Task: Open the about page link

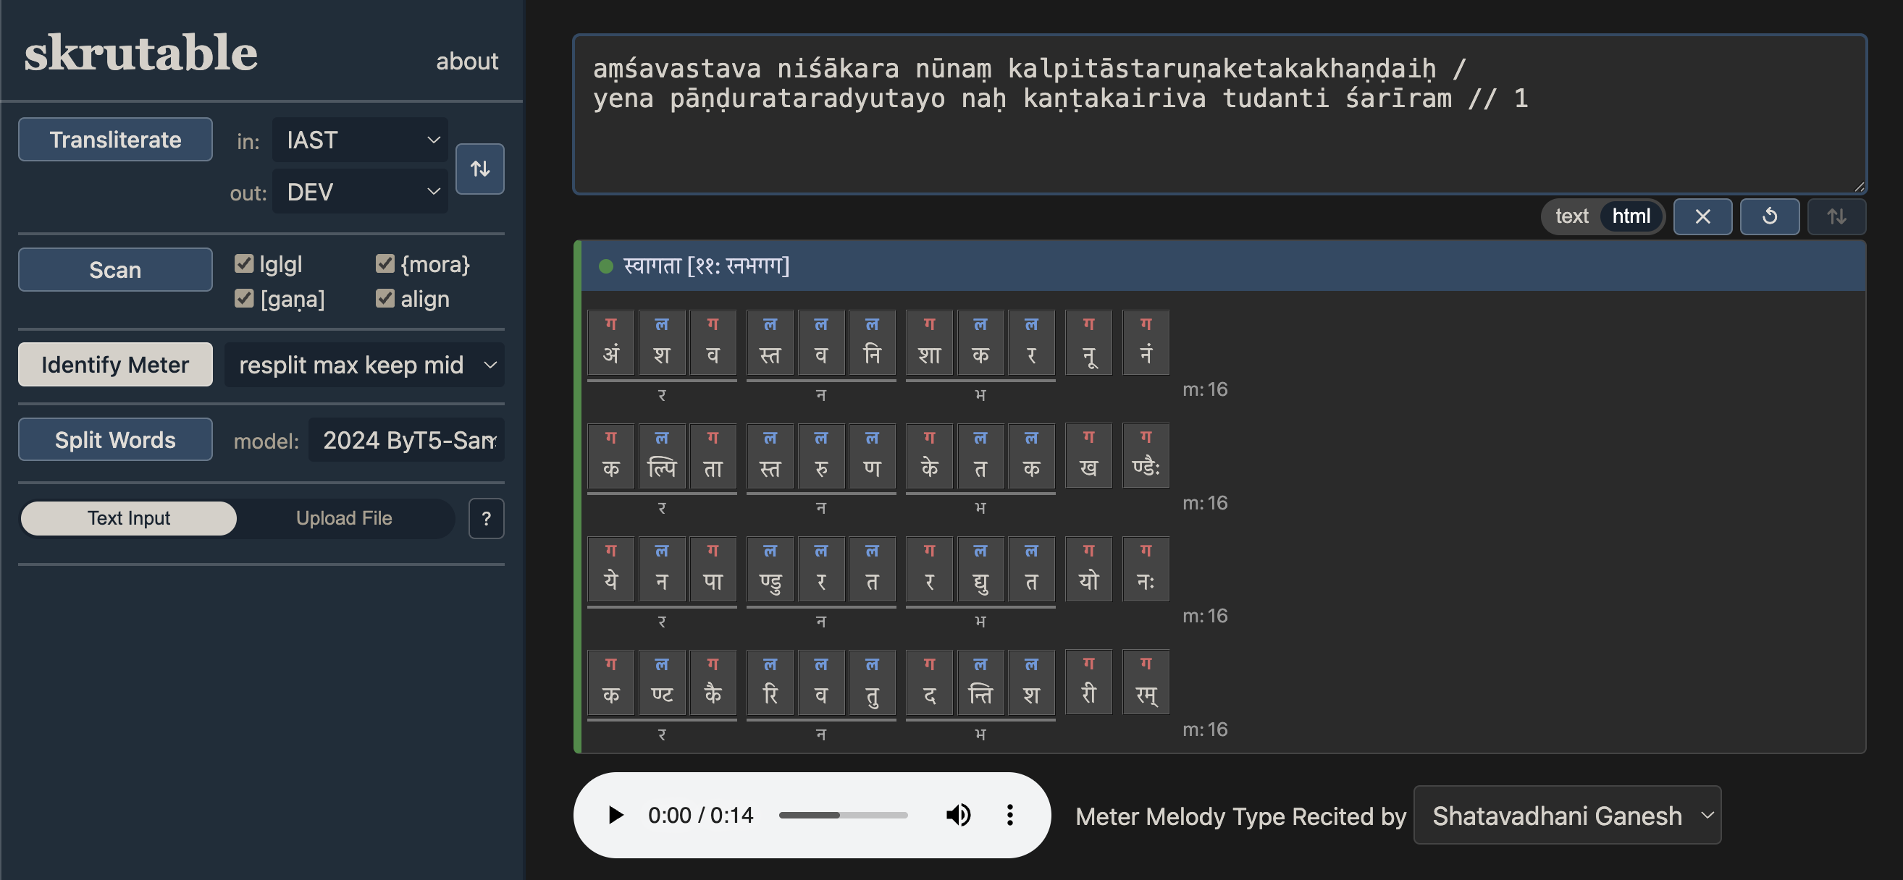Action: click(467, 62)
